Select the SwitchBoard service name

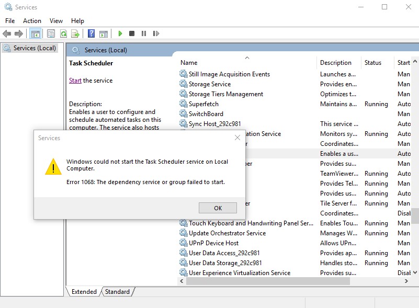click(x=206, y=114)
